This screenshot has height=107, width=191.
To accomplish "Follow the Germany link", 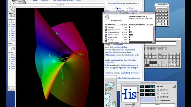I will pos(135,73).
